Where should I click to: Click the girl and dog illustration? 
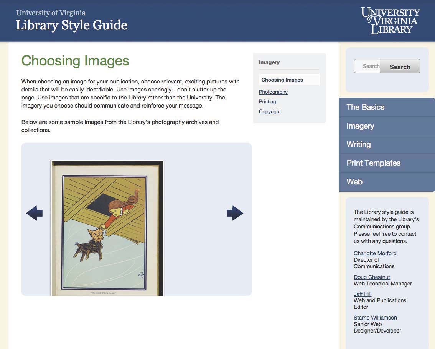point(107,228)
